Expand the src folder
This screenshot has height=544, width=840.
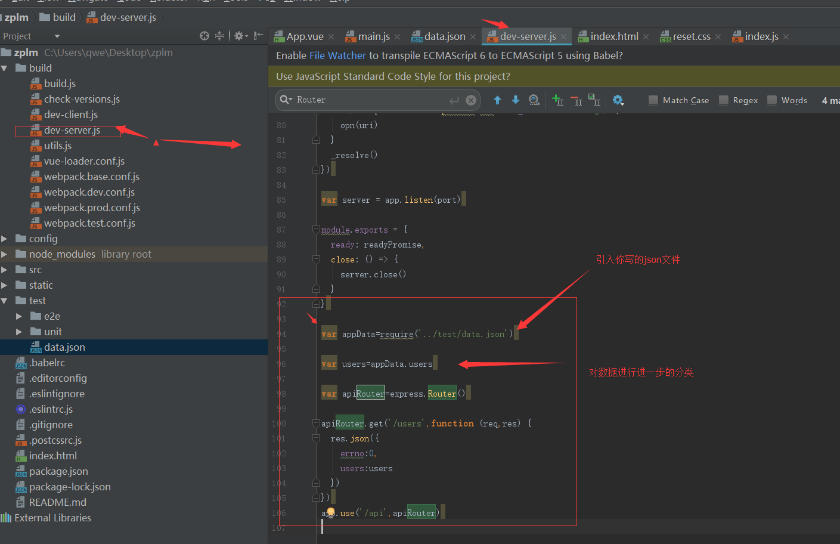[x=4, y=270]
